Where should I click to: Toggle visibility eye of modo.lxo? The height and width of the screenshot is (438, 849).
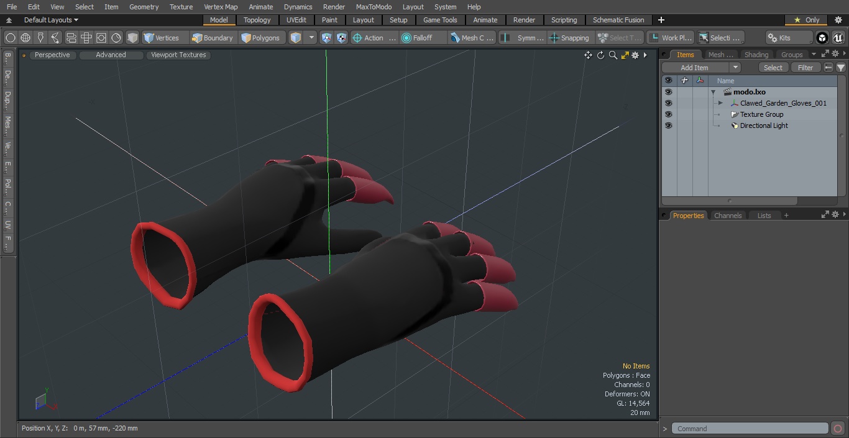(668, 92)
